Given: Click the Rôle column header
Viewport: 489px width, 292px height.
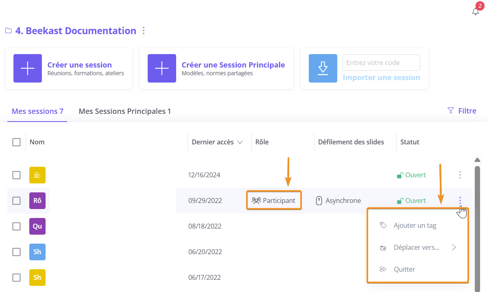Looking at the screenshot, I should click(x=262, y=142).
